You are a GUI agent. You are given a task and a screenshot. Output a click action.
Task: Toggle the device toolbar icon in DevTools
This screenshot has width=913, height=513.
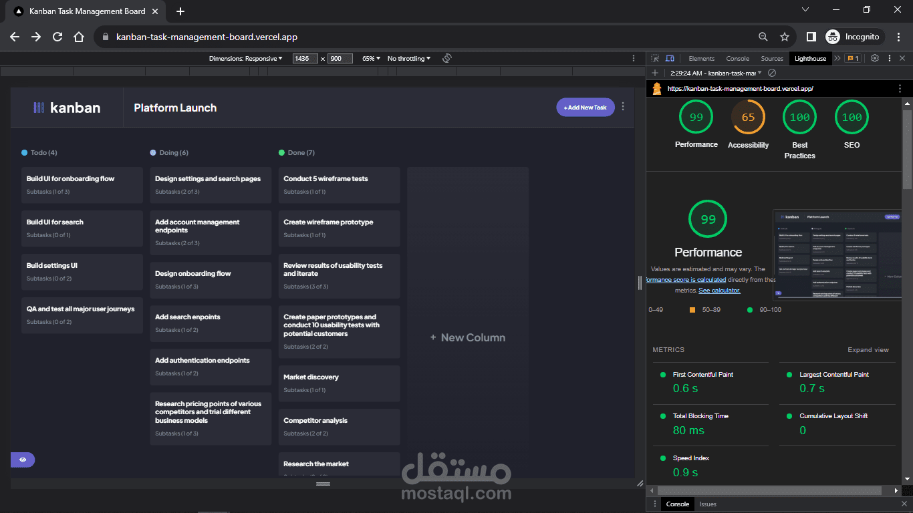(x=670, y=59)
